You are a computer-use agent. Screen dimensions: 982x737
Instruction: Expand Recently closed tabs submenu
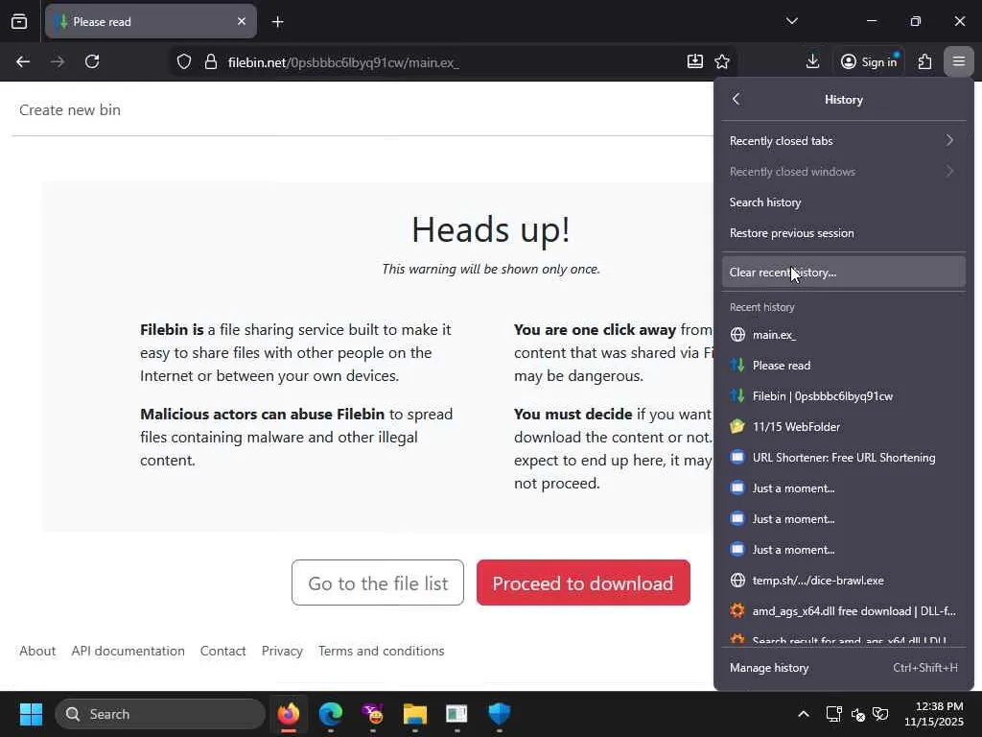tap(844, 141)
